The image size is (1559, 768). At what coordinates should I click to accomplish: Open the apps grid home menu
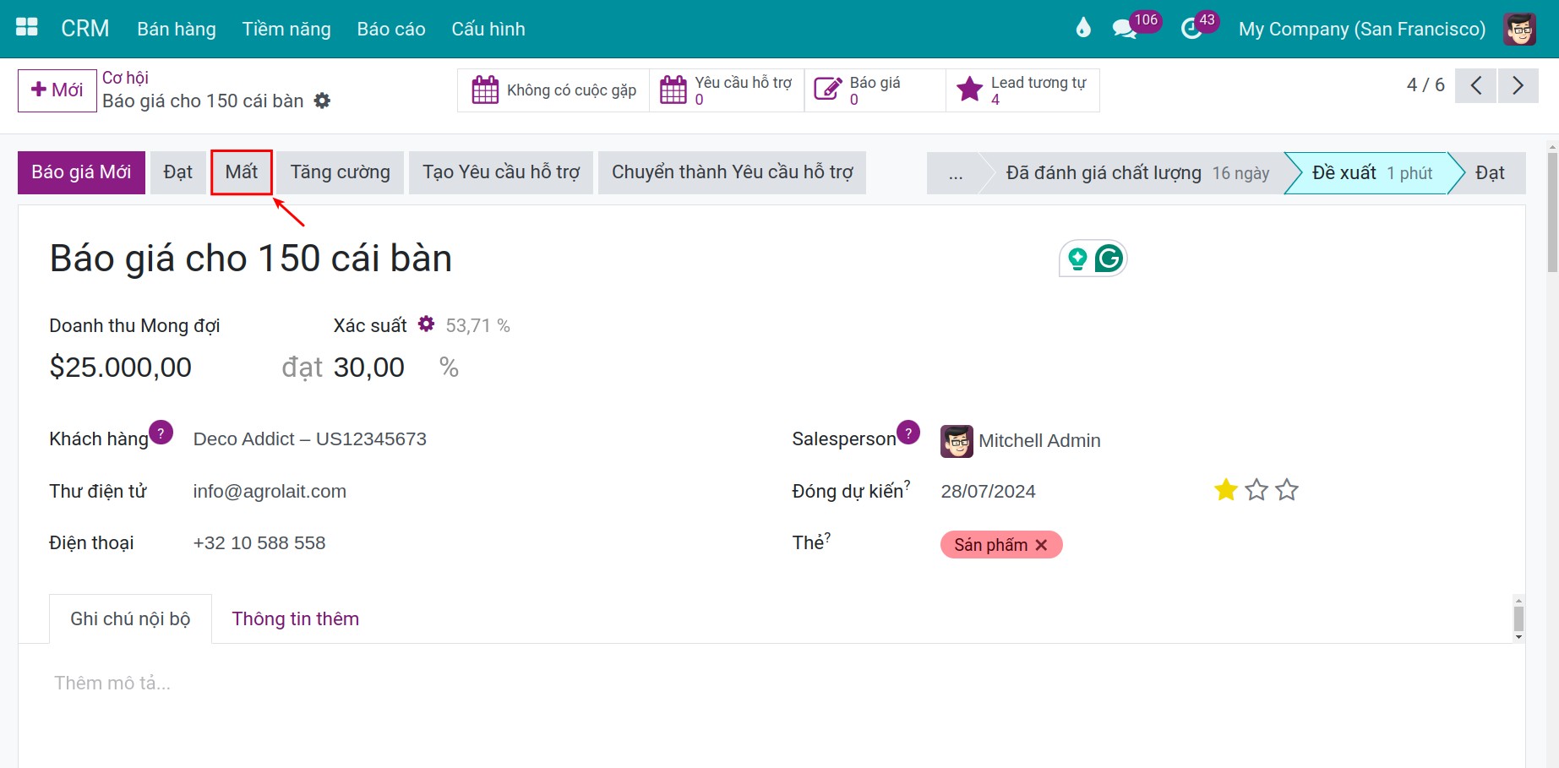pyautogui.click(x=27, y=28)
